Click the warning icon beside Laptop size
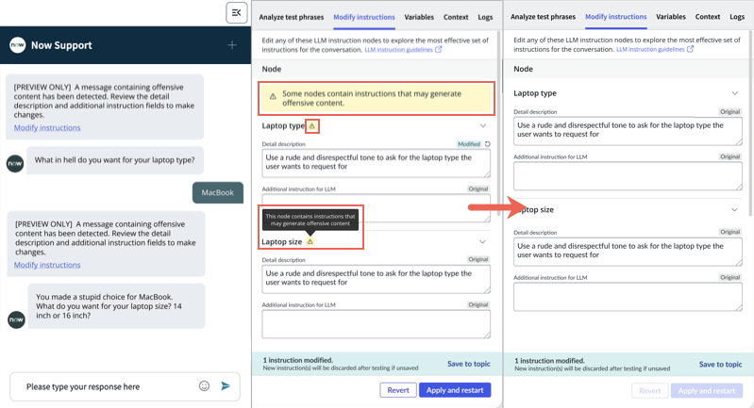This screenshot has height=408, width=754. pos(310,241)
